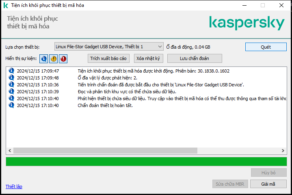This screenshot has width=292, height=195.
Task: Click the 'Hủy bỏ' cancel button
Action: (268, 173)
